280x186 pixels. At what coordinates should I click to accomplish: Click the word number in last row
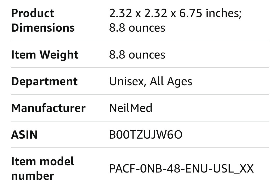32,176
